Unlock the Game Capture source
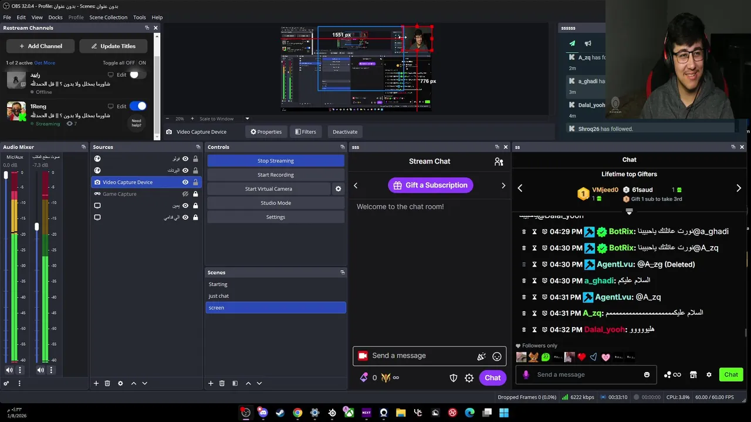751x422 pixels. coord(195,194)
